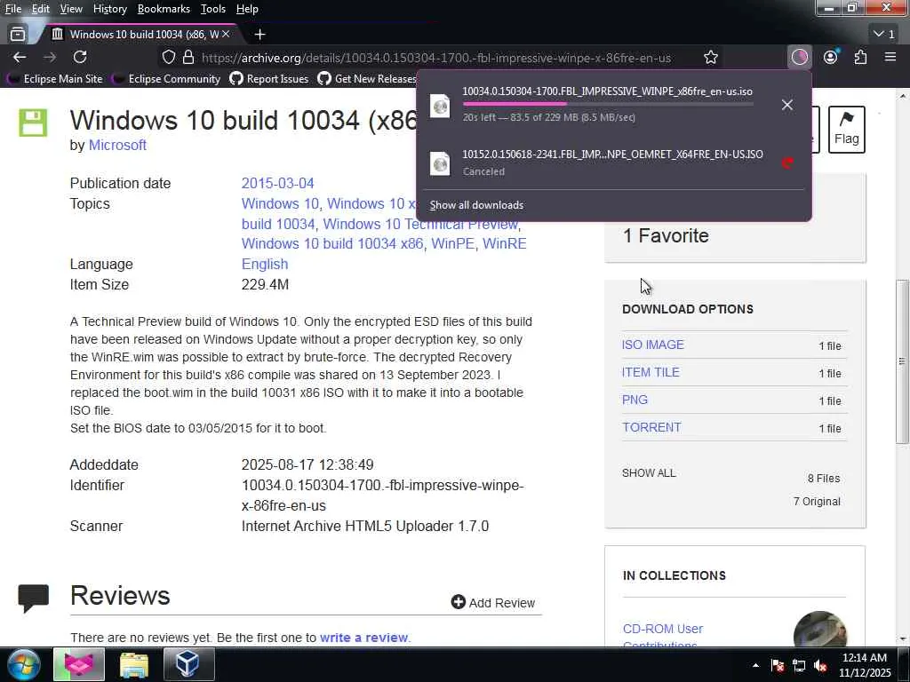The height and width of the screenshot is (682, 910).
Task: Click the collection thumbnail image
Action: coord(820,629)
